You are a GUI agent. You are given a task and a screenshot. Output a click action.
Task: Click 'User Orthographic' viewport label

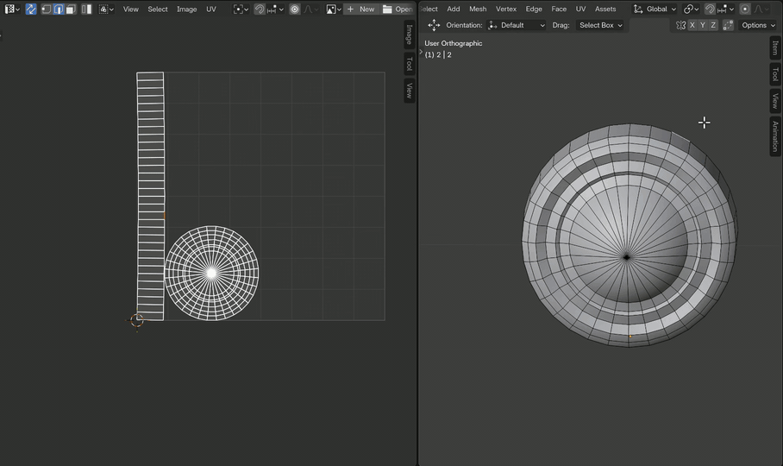[454, 43]
